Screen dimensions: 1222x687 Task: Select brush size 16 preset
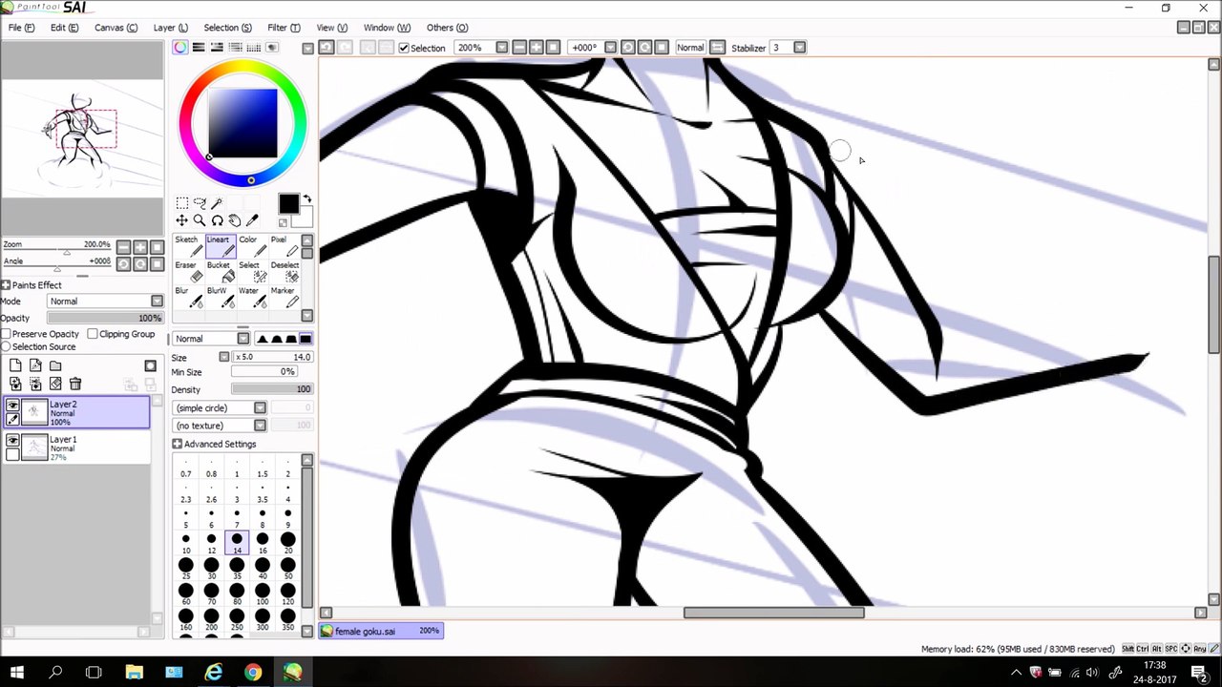click(x=263, y=543)
